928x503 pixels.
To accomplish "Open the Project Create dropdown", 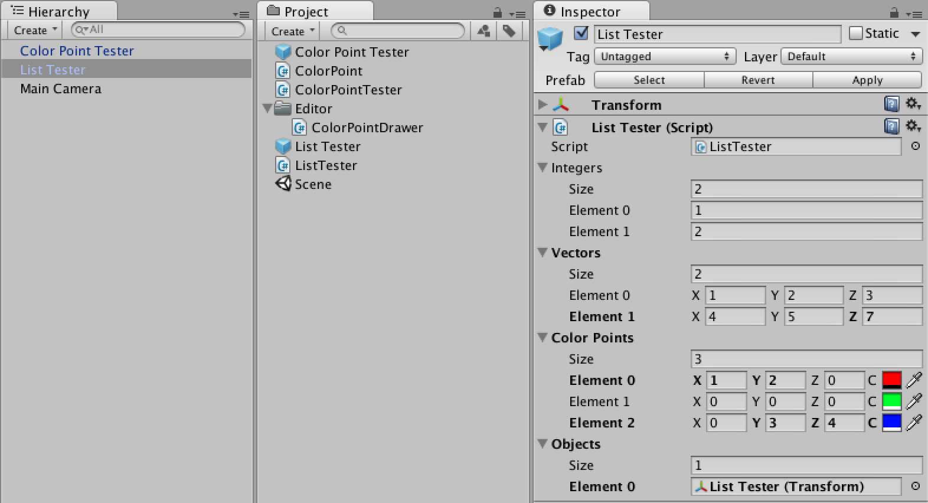I will pyautogui.click(x=293, y=31).
